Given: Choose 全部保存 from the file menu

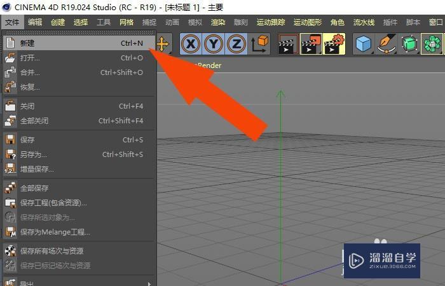Looking at the screenshot, I should click(79, 188).
